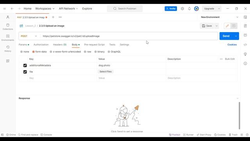This screenshot has height=141, width=250.
Task: Open Trash in status bar
Action: (233, 135)
